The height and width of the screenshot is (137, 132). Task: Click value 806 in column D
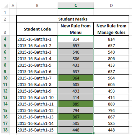pyautogui.click(x=111, y=58)
